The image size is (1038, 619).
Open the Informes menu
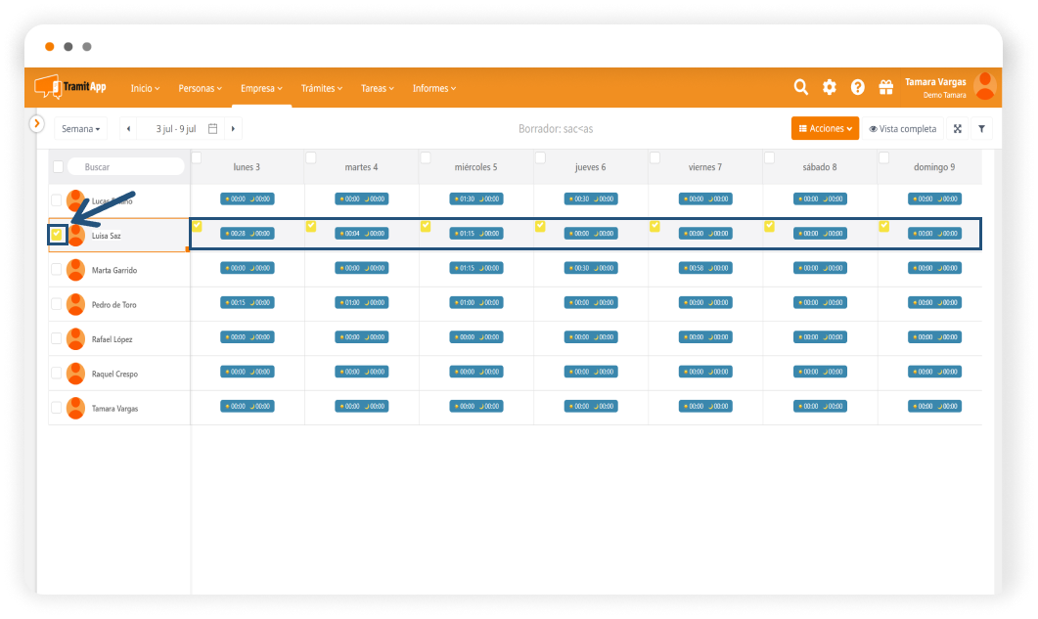(x=433, y=88)
